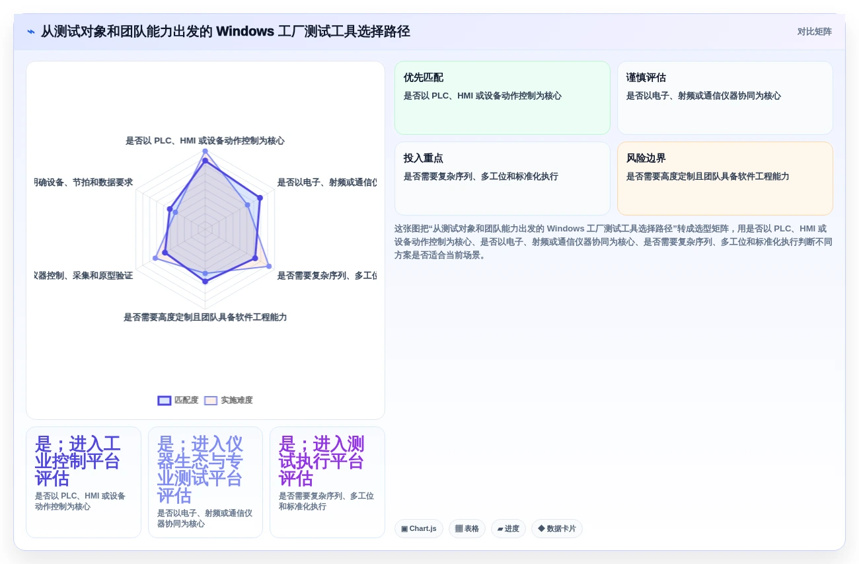859x564 pixels.
Task: Click the page title about Windows 工厂测试工具
Action: pyautogui.click(x=225, y=32)
